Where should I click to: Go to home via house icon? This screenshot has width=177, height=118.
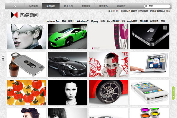[x=15, y=6]
